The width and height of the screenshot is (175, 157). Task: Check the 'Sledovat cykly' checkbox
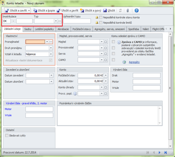point(7,136)
